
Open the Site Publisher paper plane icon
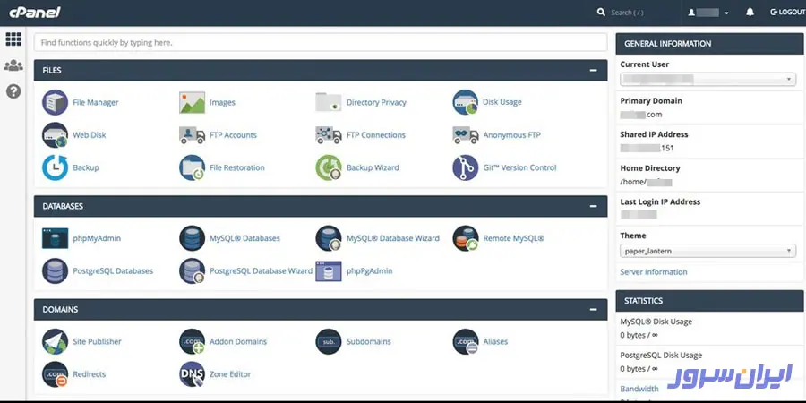pyautogui.click(x=55, y=342)
